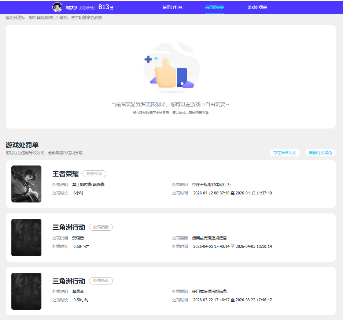This screenshot has width=343, height=320.
Task: Open the 王者荣耀 game cover image
Action: click(x=26, y=184)
